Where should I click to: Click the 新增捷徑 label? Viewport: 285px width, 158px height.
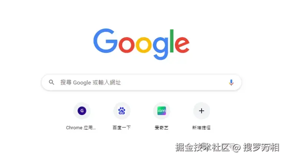202,128
